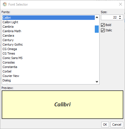
Task: Click the font list scroll-down arrow
Action: click(97, 82)
